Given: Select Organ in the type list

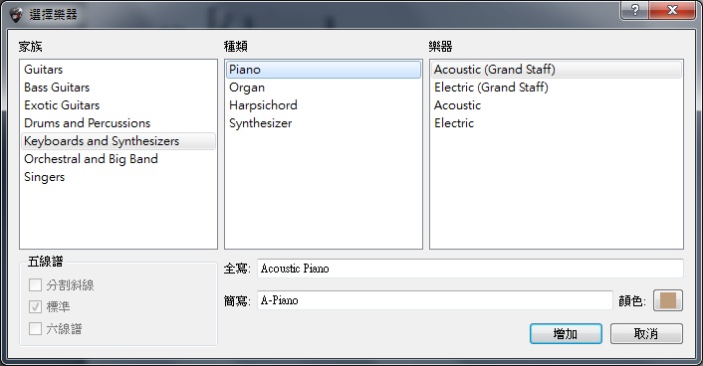Looking at the screenshot, I should [324, 88].
